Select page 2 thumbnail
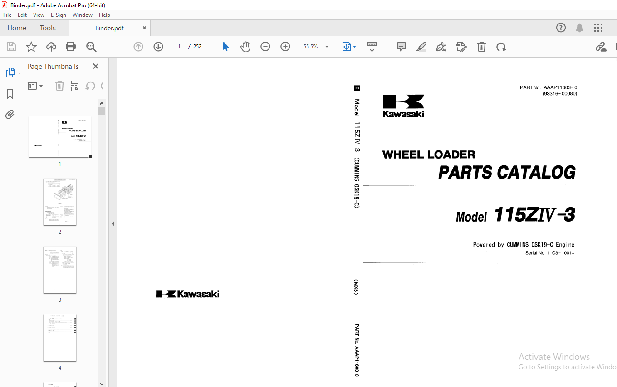This screenshot has width=617, height=387. tap(60, 202)
